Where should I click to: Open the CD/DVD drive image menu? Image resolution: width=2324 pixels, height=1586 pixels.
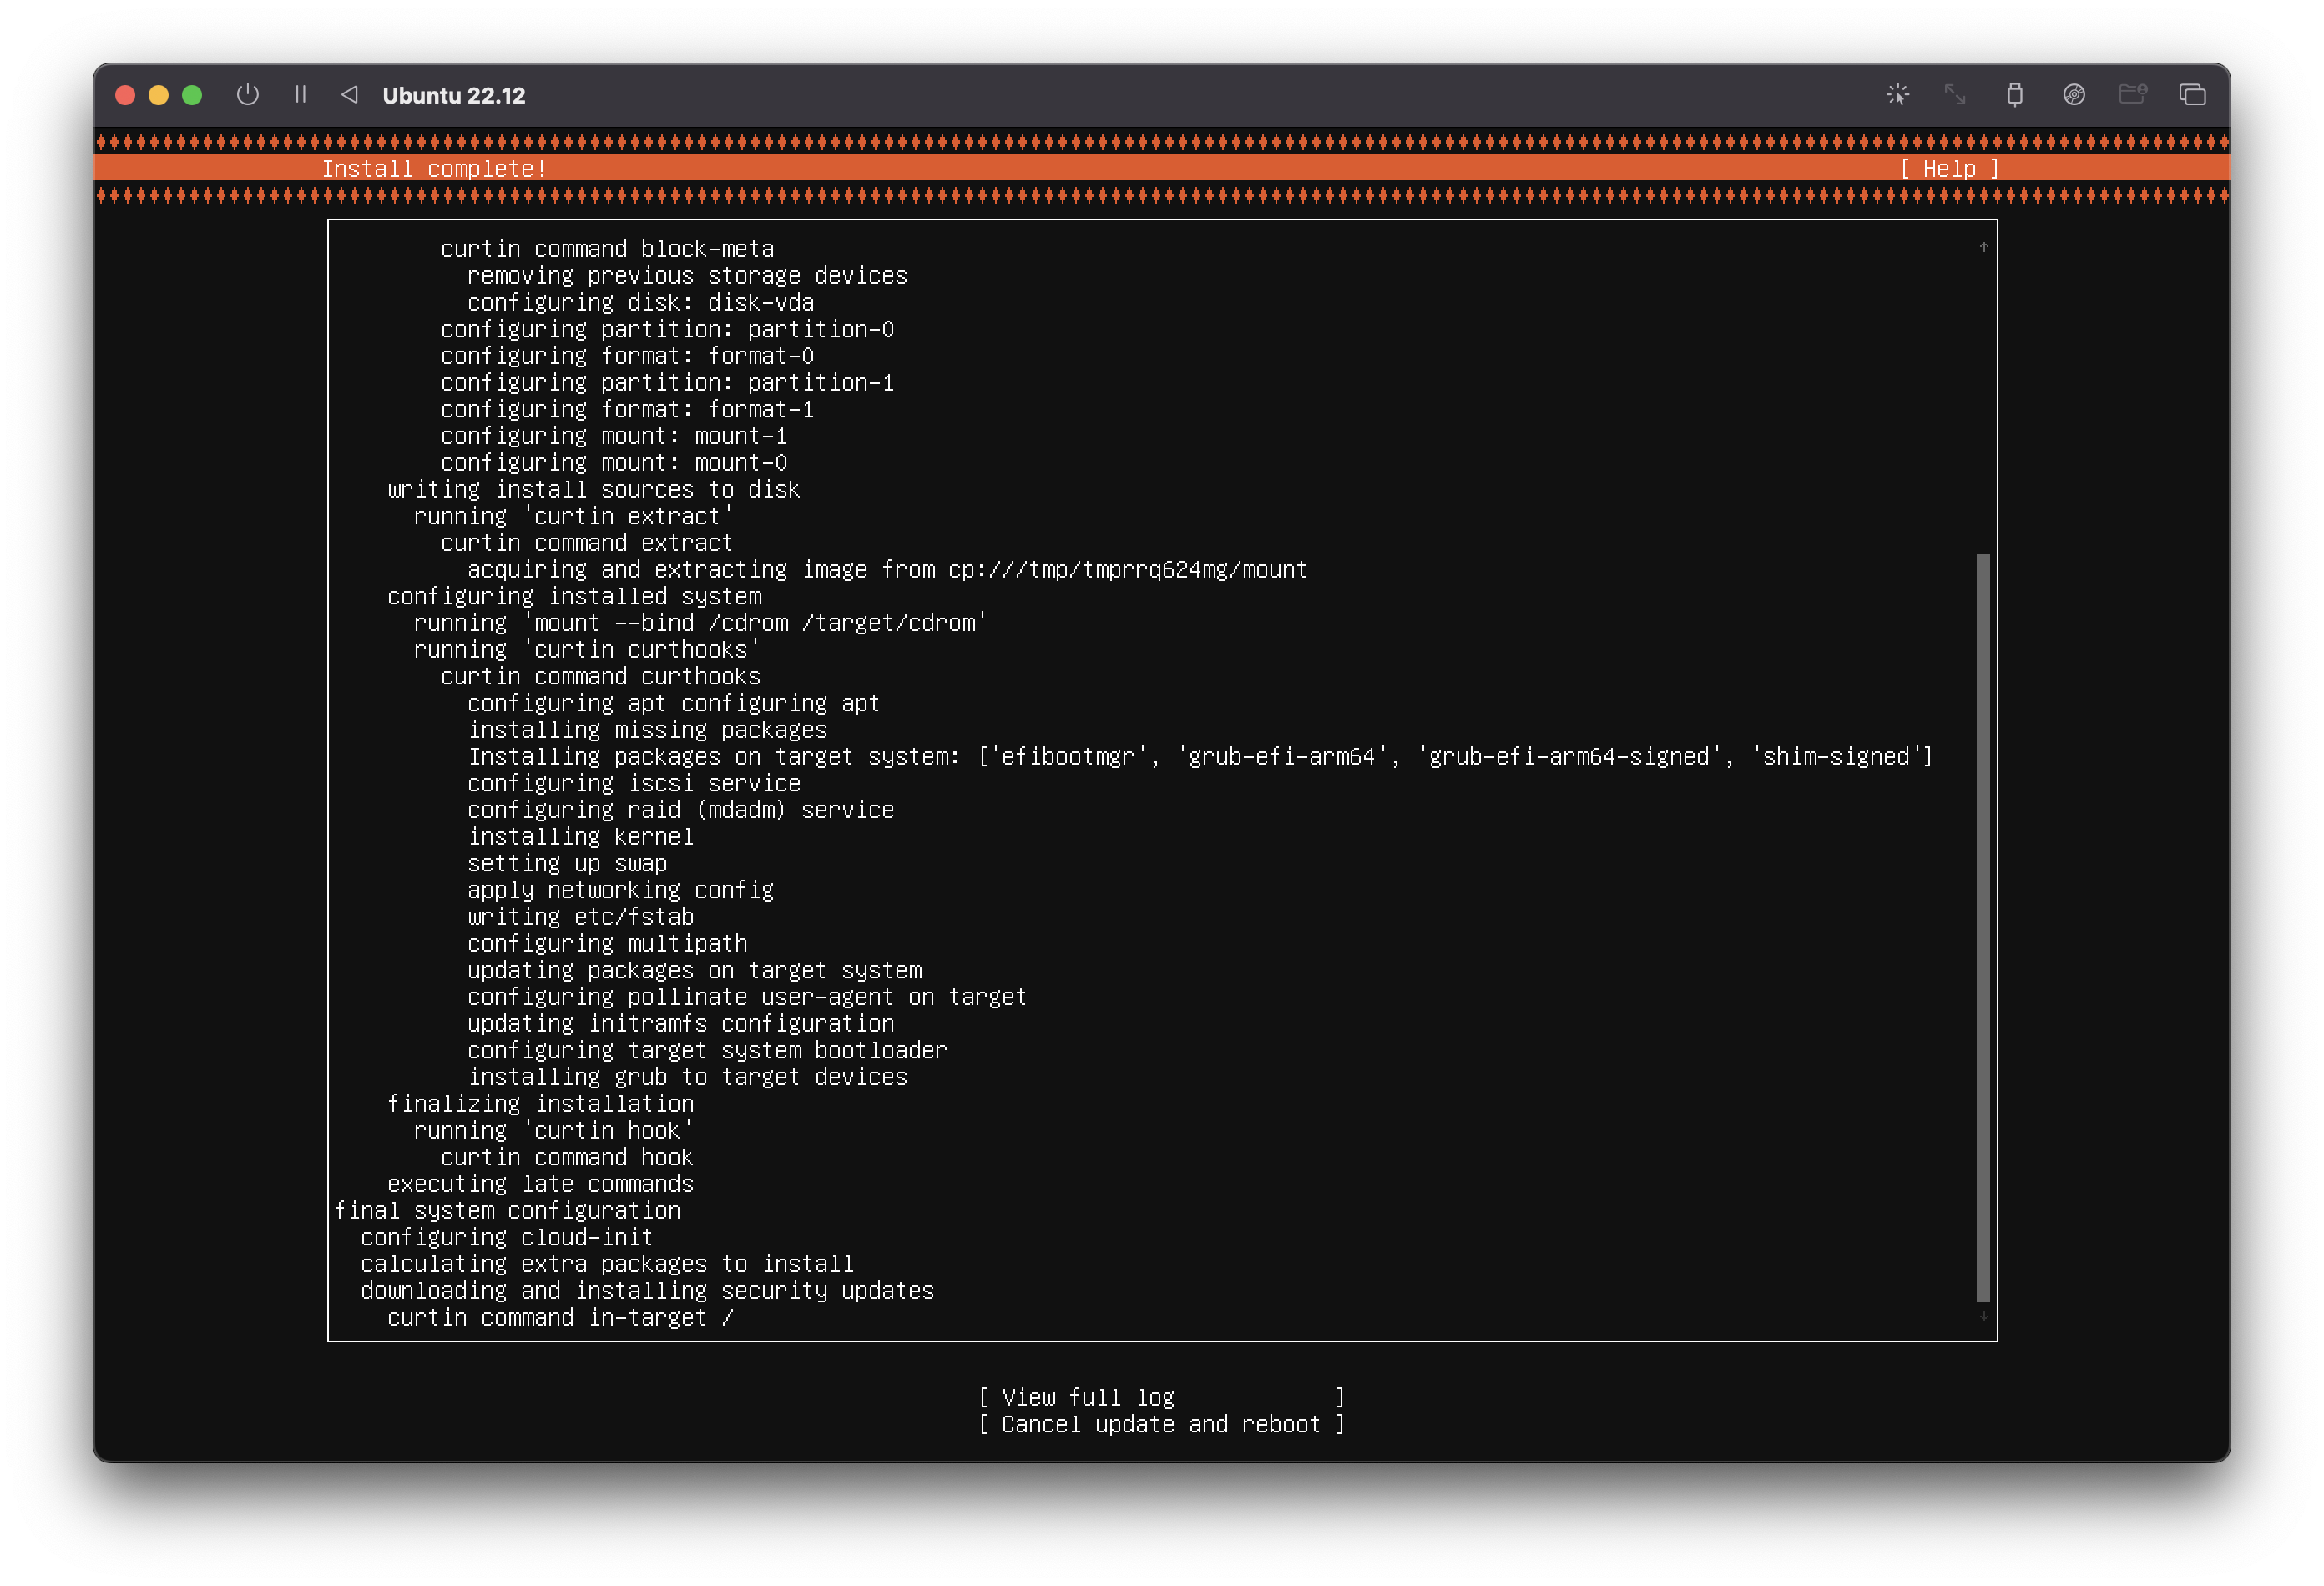(x=2073, y=95)
